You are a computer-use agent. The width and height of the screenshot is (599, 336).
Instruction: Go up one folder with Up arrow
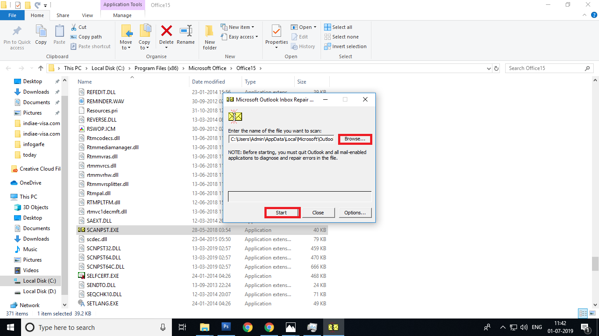tap(41, 68)
